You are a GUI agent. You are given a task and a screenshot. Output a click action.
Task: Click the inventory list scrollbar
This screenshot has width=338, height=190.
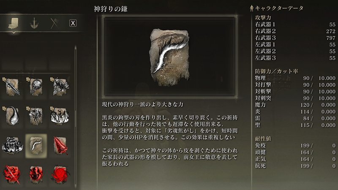coord(76,117)
